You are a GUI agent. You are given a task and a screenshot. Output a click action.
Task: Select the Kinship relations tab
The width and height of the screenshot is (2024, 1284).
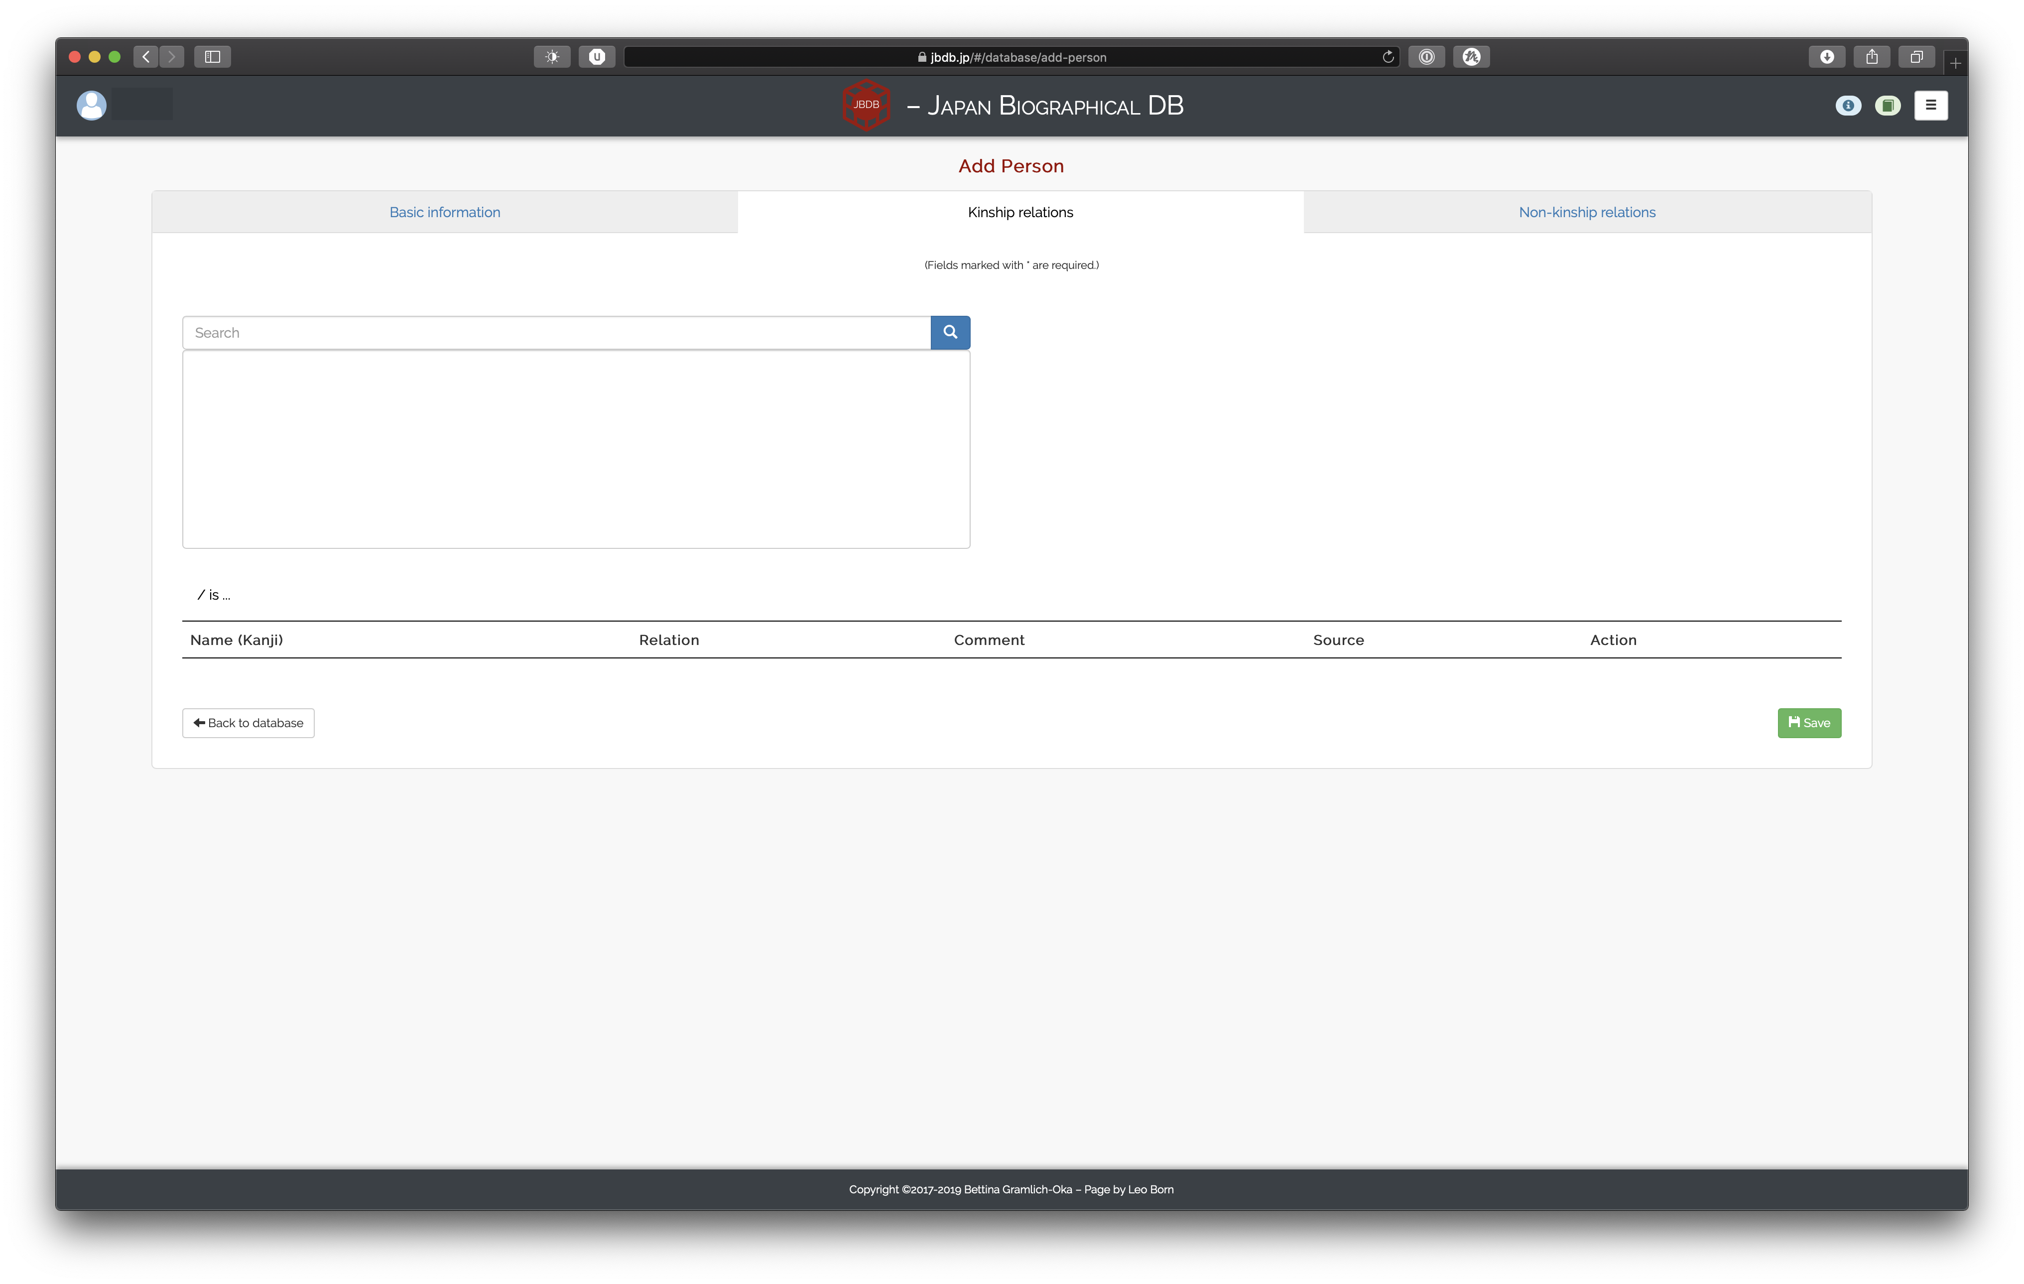point(1020,213)
